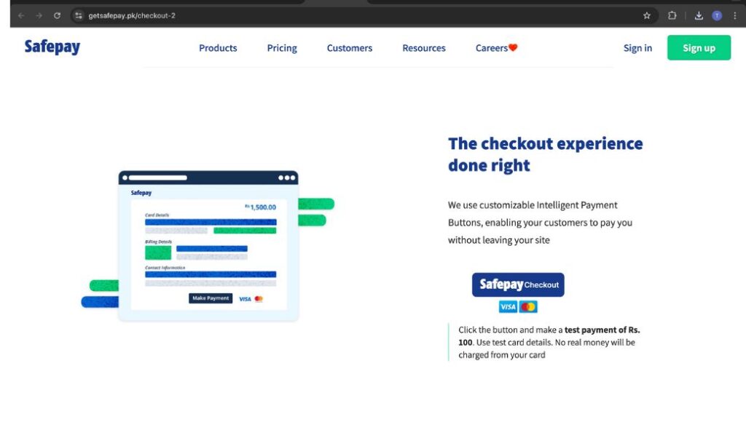Open the Customers menu item
Viewport: 746px width, 430px height.
[x=349, y=48]
